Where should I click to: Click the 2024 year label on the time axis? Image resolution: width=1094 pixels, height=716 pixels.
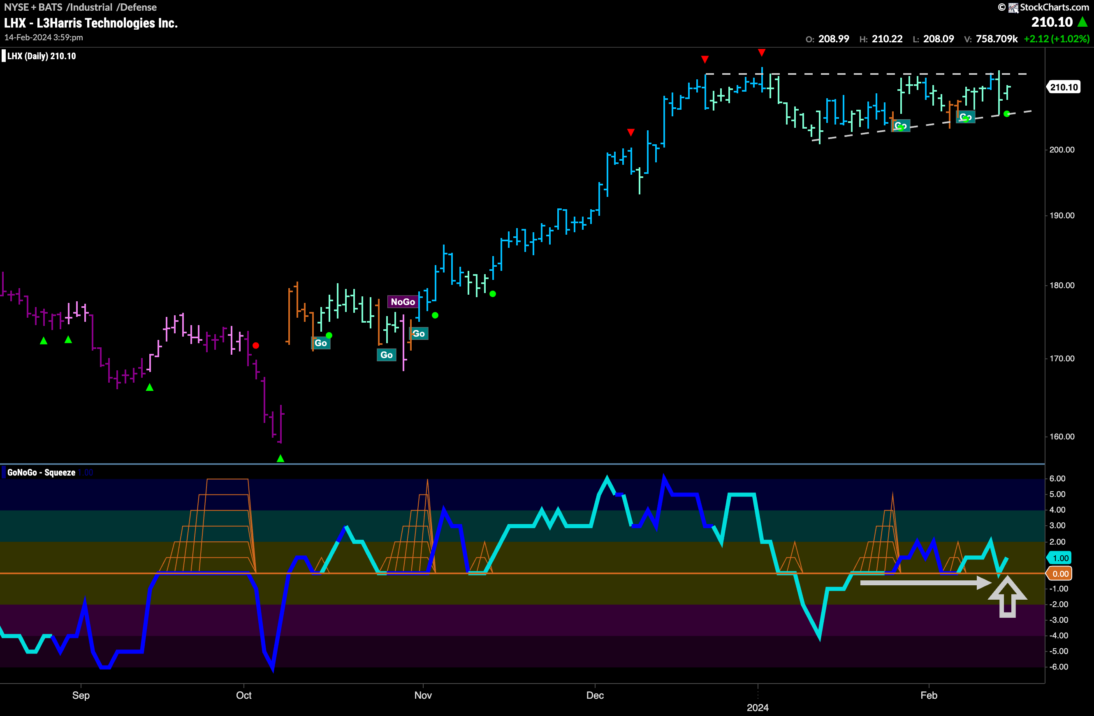pos(758,708)
